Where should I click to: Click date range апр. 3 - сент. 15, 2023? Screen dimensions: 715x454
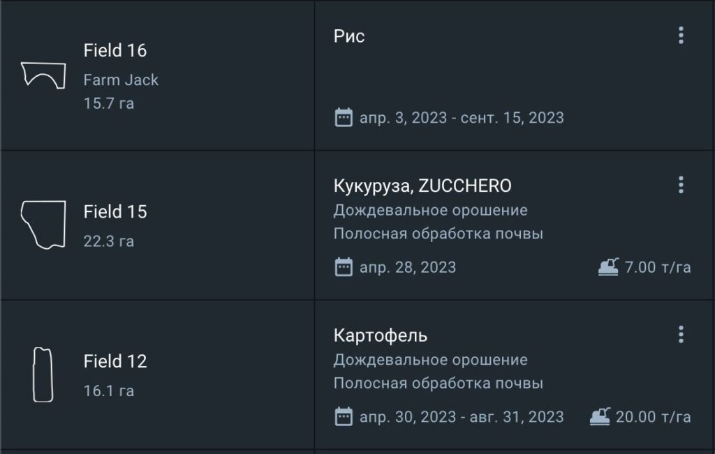coord(462,117)
